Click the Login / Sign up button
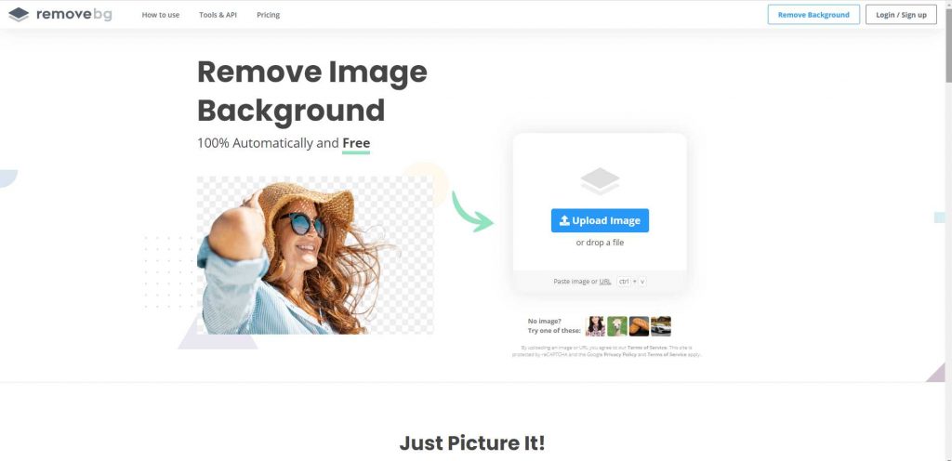 tap(901, 15)
